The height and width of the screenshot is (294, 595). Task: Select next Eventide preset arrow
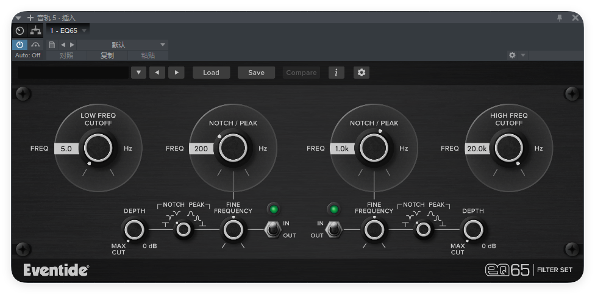point(176,73)
